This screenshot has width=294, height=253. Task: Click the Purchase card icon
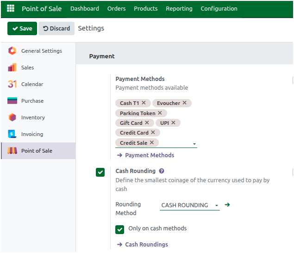pos(12,101)
